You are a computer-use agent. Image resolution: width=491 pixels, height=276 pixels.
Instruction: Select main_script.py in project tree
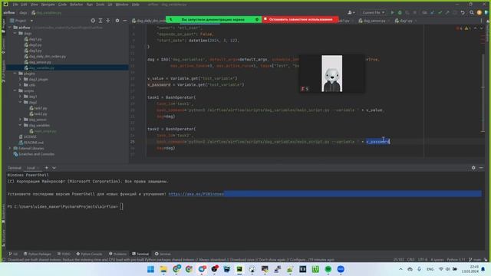click(45, 131)
